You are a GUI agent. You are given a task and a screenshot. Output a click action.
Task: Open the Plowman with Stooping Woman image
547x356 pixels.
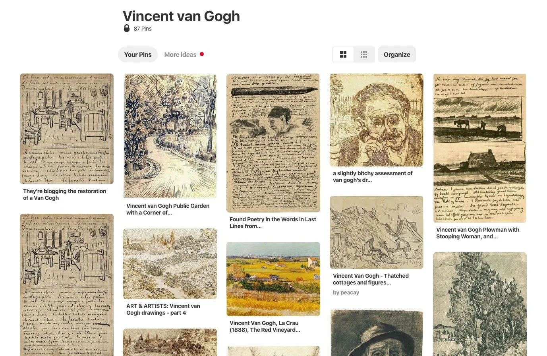[x=480, y=148]
